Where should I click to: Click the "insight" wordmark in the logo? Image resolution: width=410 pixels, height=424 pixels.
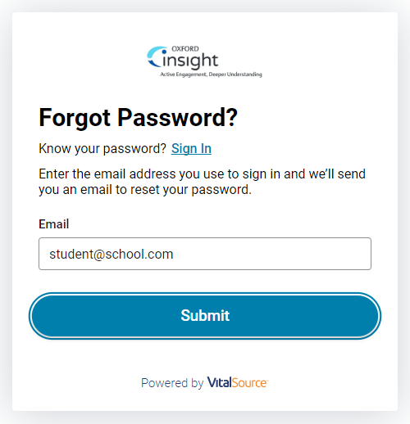[190, 61]
